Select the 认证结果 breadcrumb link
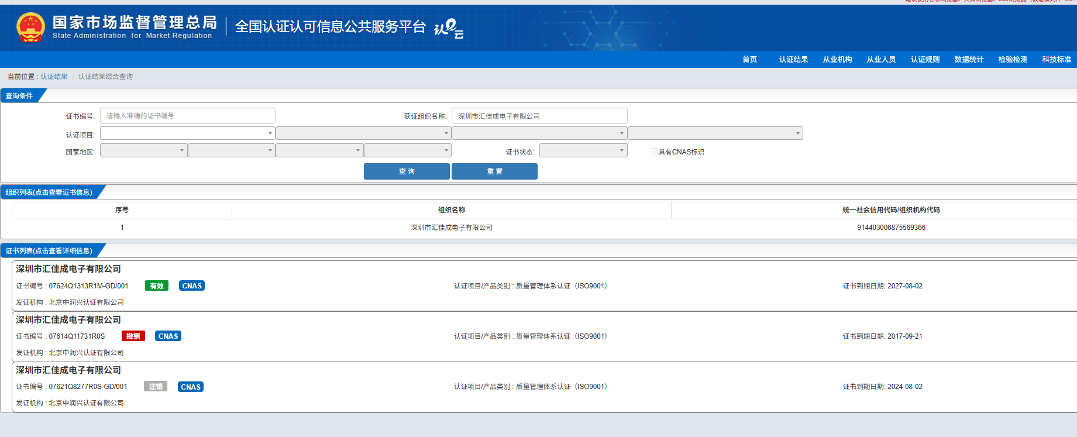1077x437 pixels. (54, 77)
